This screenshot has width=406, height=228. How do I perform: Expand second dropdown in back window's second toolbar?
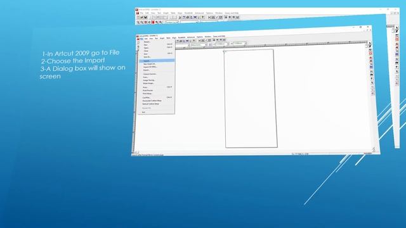coord(197,23)
